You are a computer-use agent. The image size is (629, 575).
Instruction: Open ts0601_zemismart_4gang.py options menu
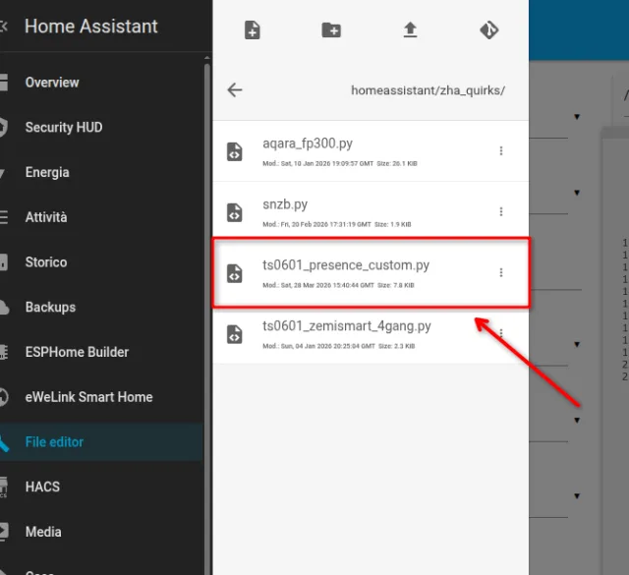(x=500, y=333)
